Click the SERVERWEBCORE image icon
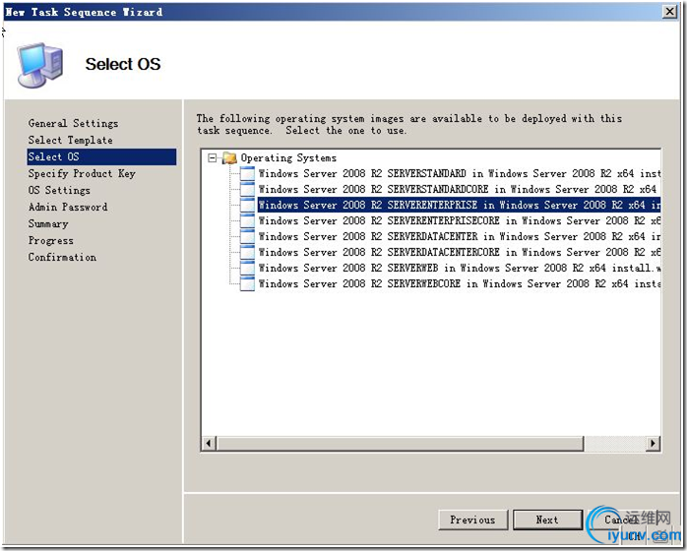 (247, 283)
